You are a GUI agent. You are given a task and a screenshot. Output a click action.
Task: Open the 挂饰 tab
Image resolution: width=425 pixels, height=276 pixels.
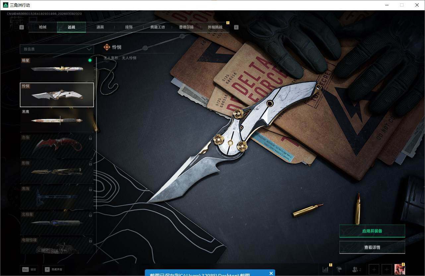(129, 27)
